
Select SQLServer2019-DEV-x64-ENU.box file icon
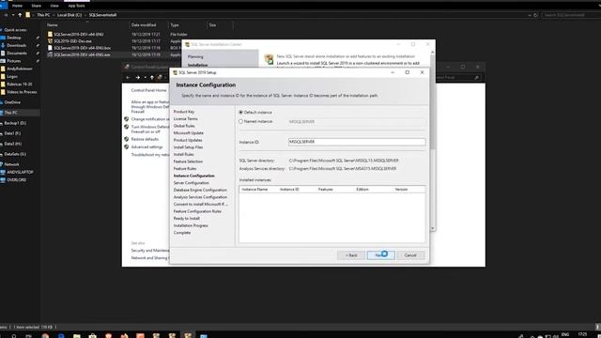tap(50, 48)
